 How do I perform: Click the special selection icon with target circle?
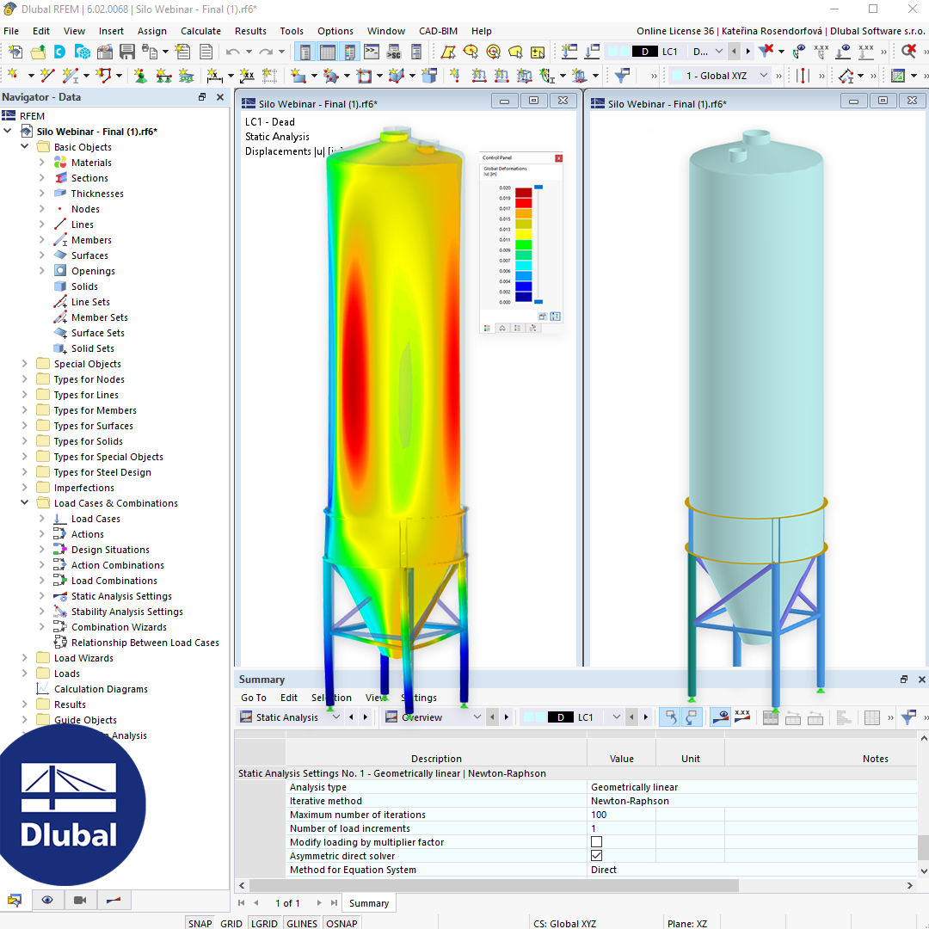pos(493,52)
